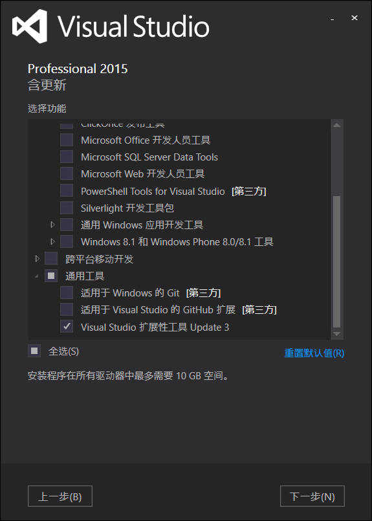Image resolution: width=372 pixels, height=521 pixels.
Task: Check the Silverlight 开发工具包 option
Action: 67,208
